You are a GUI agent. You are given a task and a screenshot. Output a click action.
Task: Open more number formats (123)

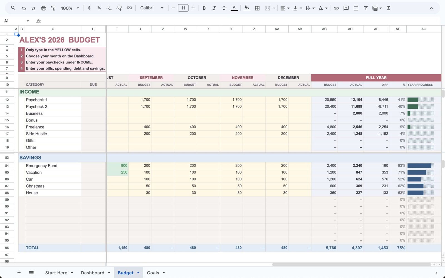tap(129, 8)
